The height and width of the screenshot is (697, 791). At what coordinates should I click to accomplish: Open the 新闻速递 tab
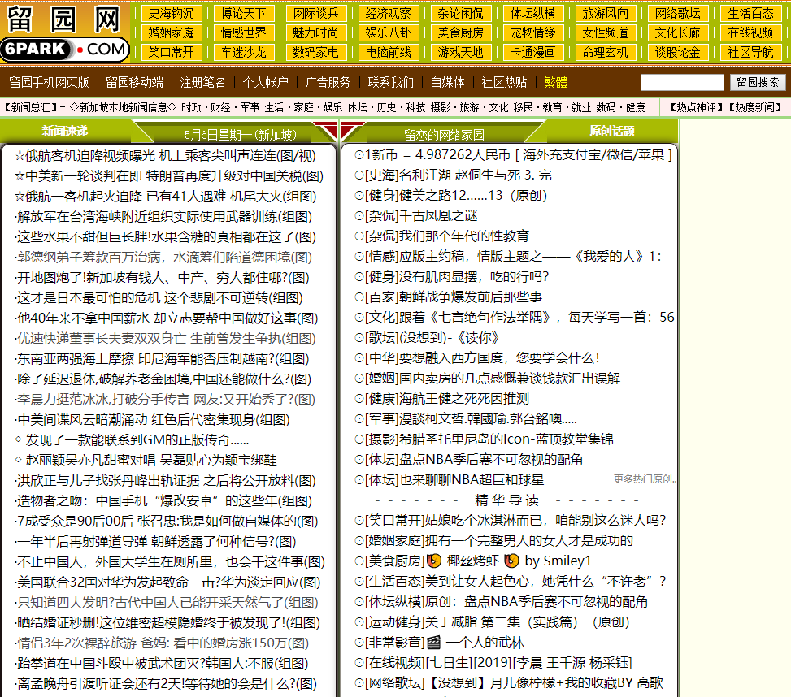click(65, 132)
